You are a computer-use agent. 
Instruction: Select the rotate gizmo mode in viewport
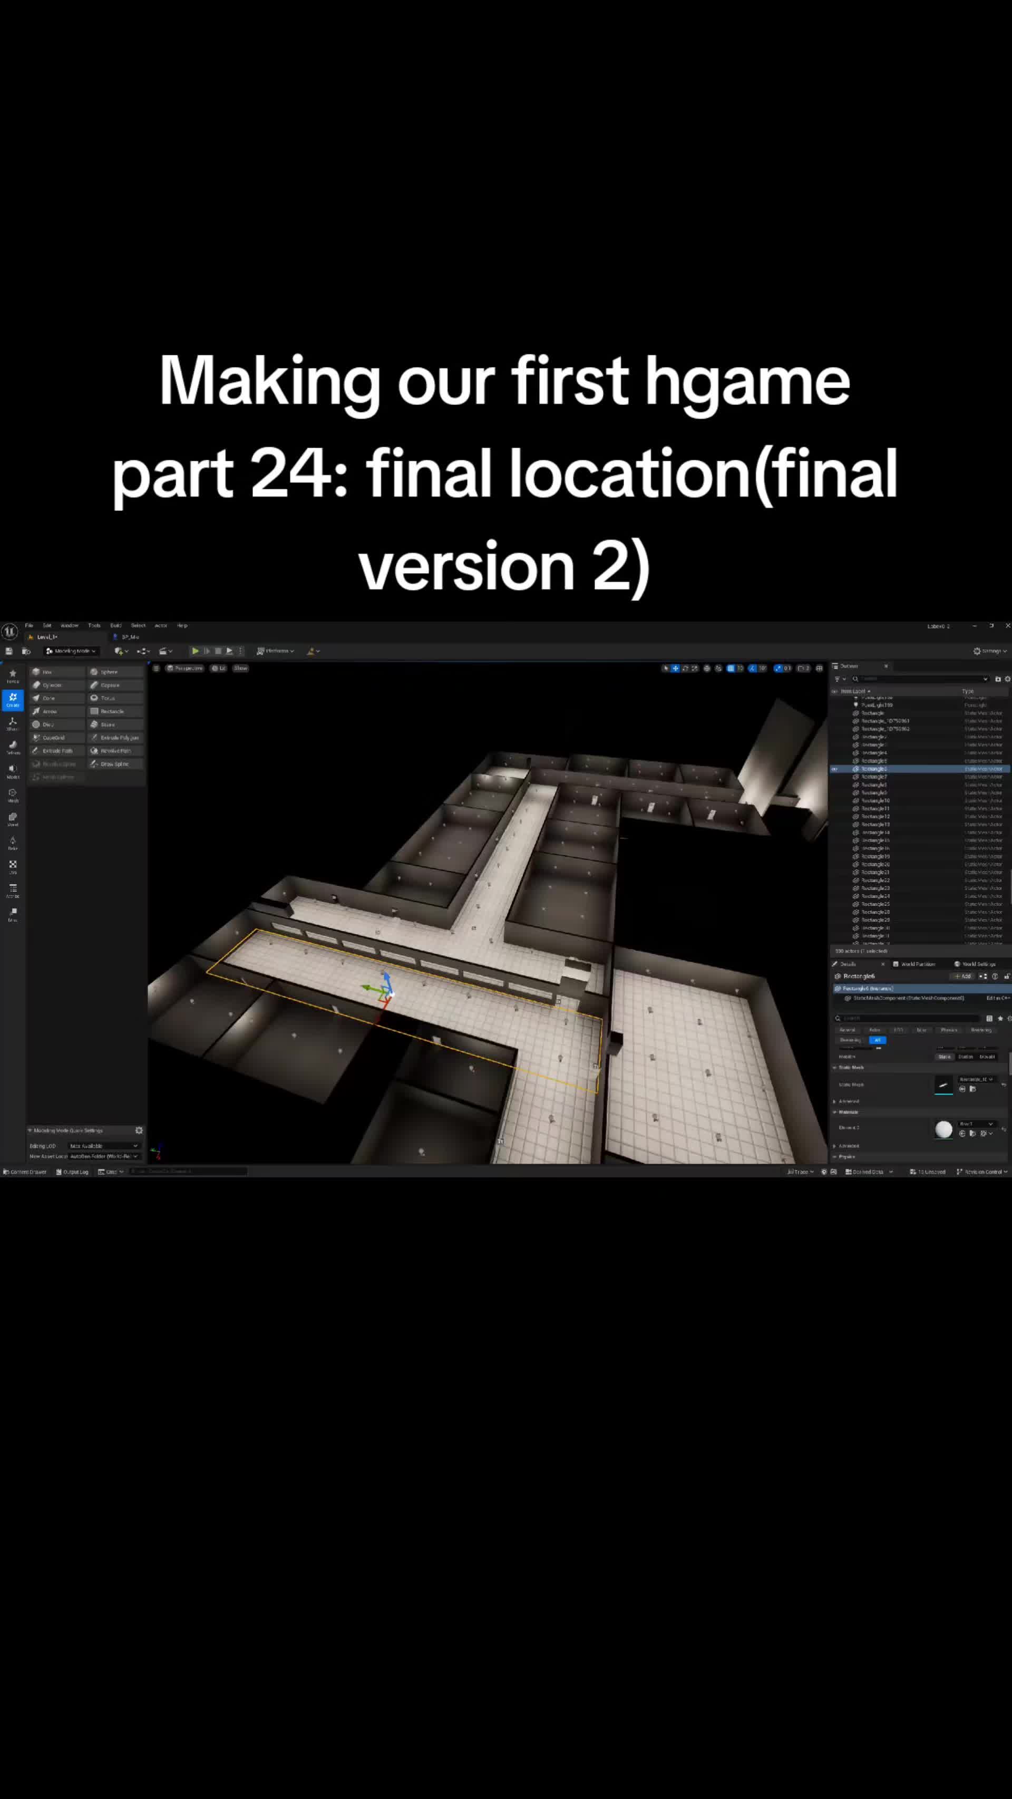685,669
